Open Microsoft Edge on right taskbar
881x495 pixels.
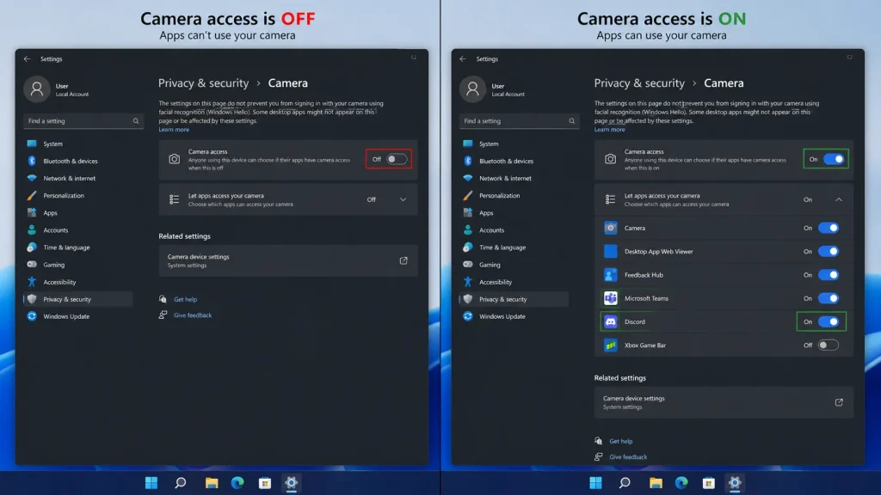(681, 483)
